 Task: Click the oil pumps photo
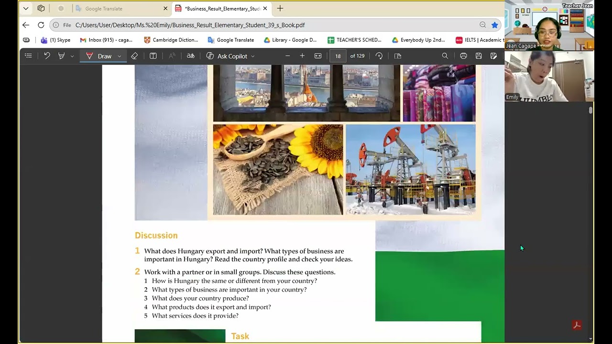(x=411, y=170)
